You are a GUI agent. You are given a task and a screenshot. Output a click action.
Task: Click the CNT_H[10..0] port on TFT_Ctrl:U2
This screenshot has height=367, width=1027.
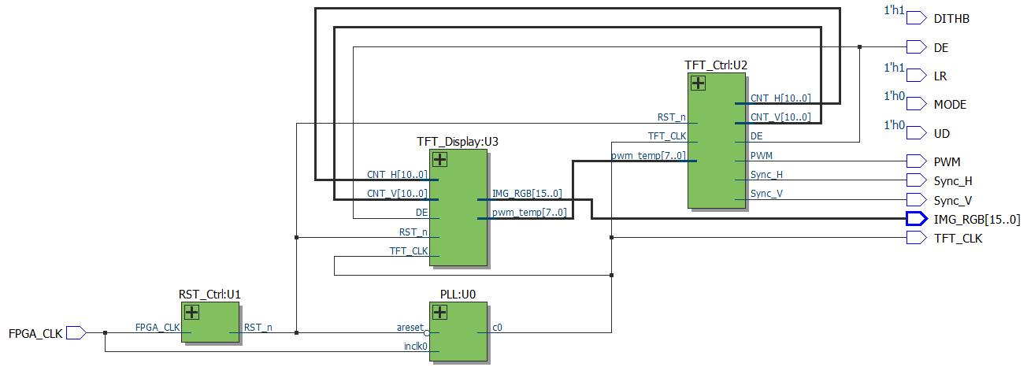click(780, 98)
